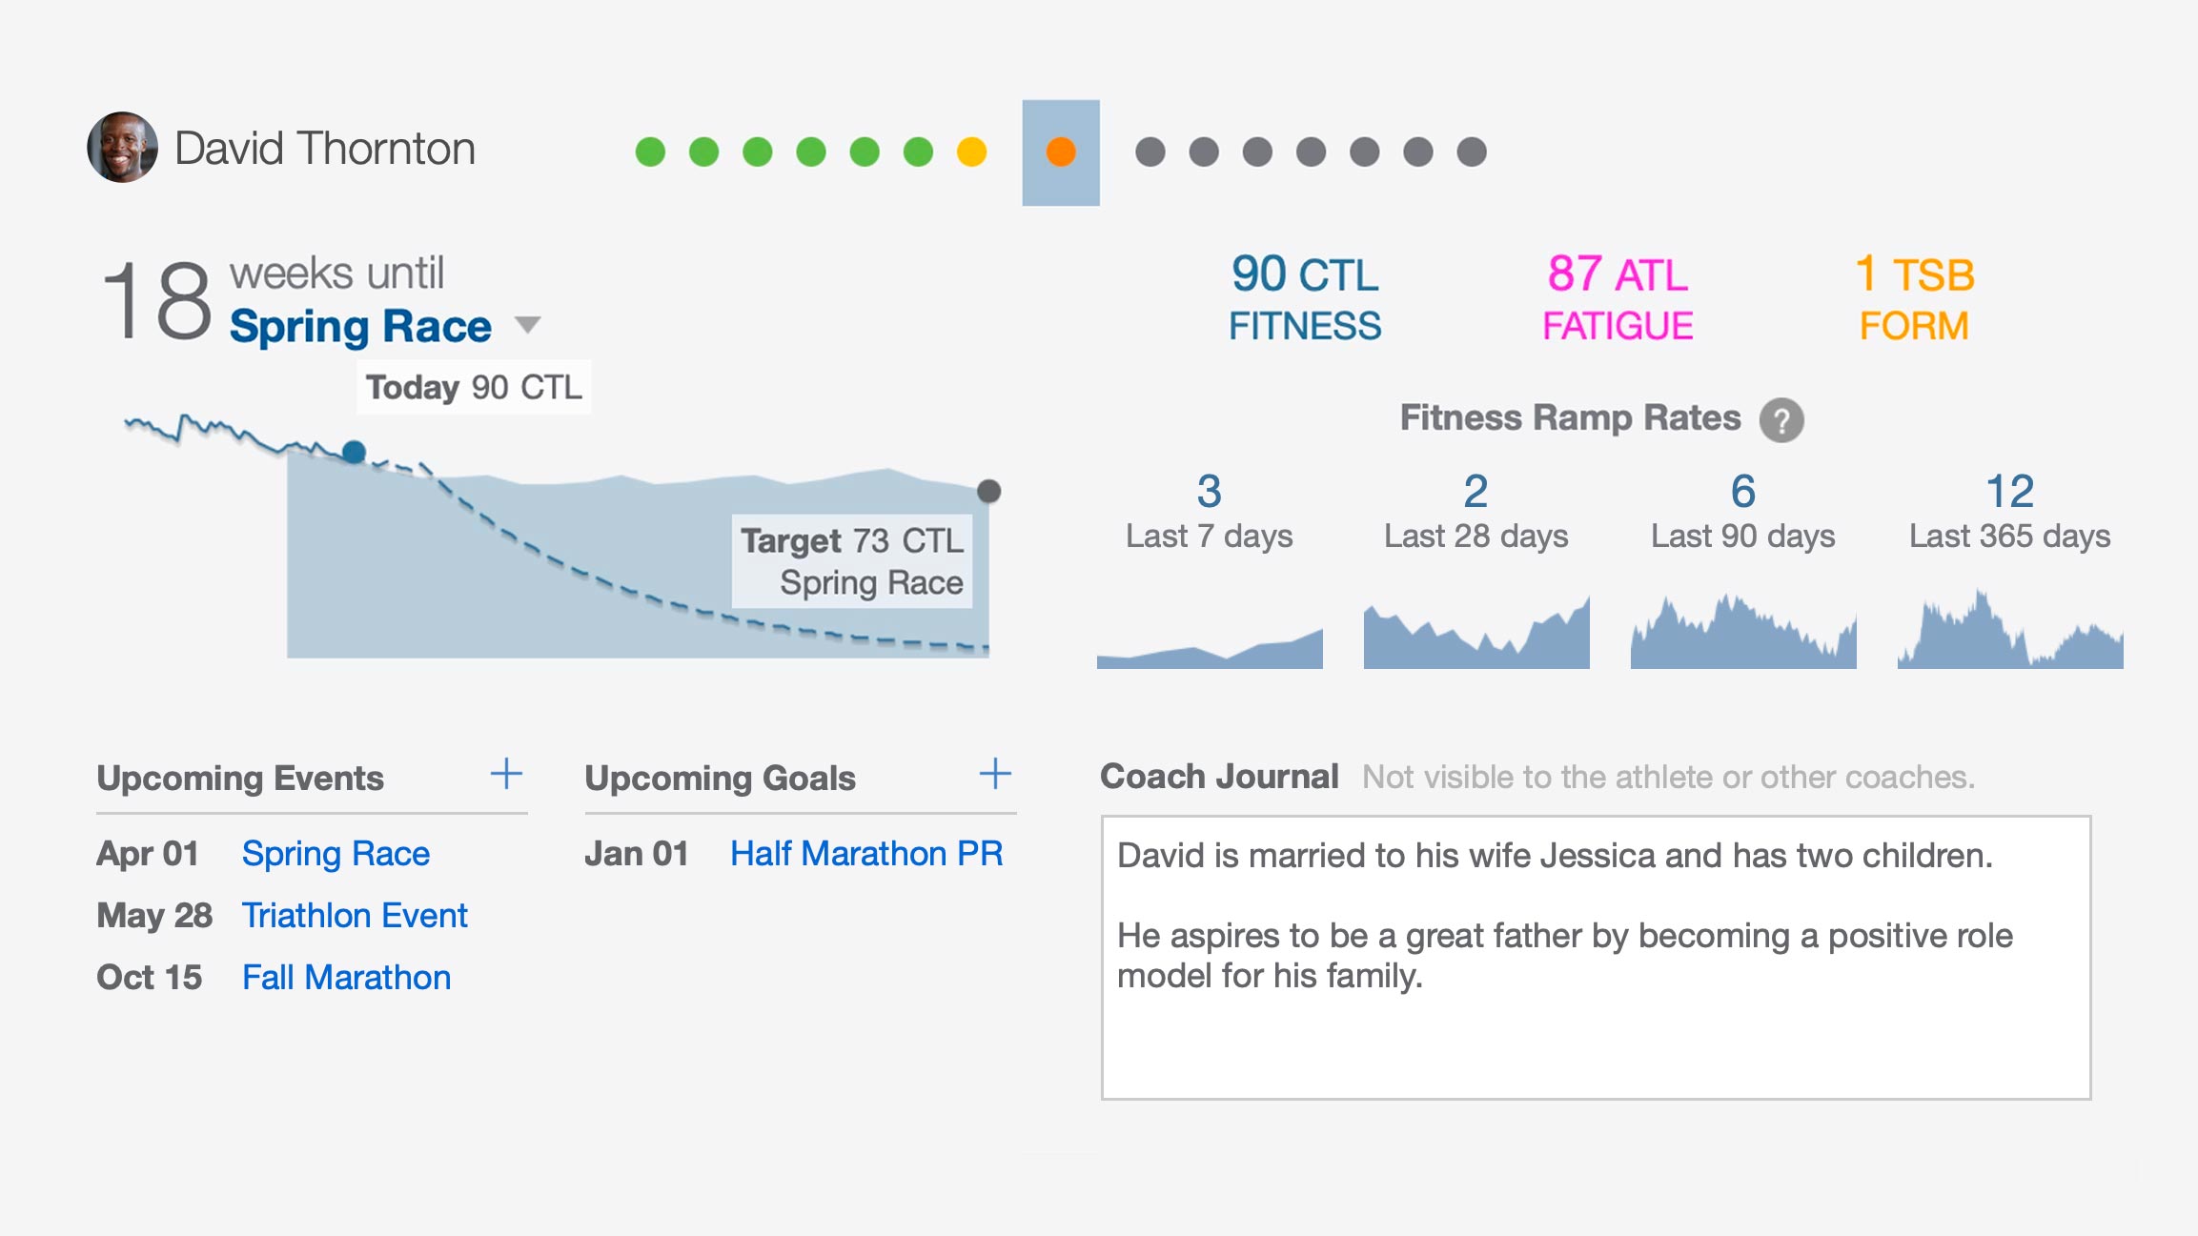Select the Today CTL point on chart
This screenshot has width=2198, height=1236.
point(354,452)
